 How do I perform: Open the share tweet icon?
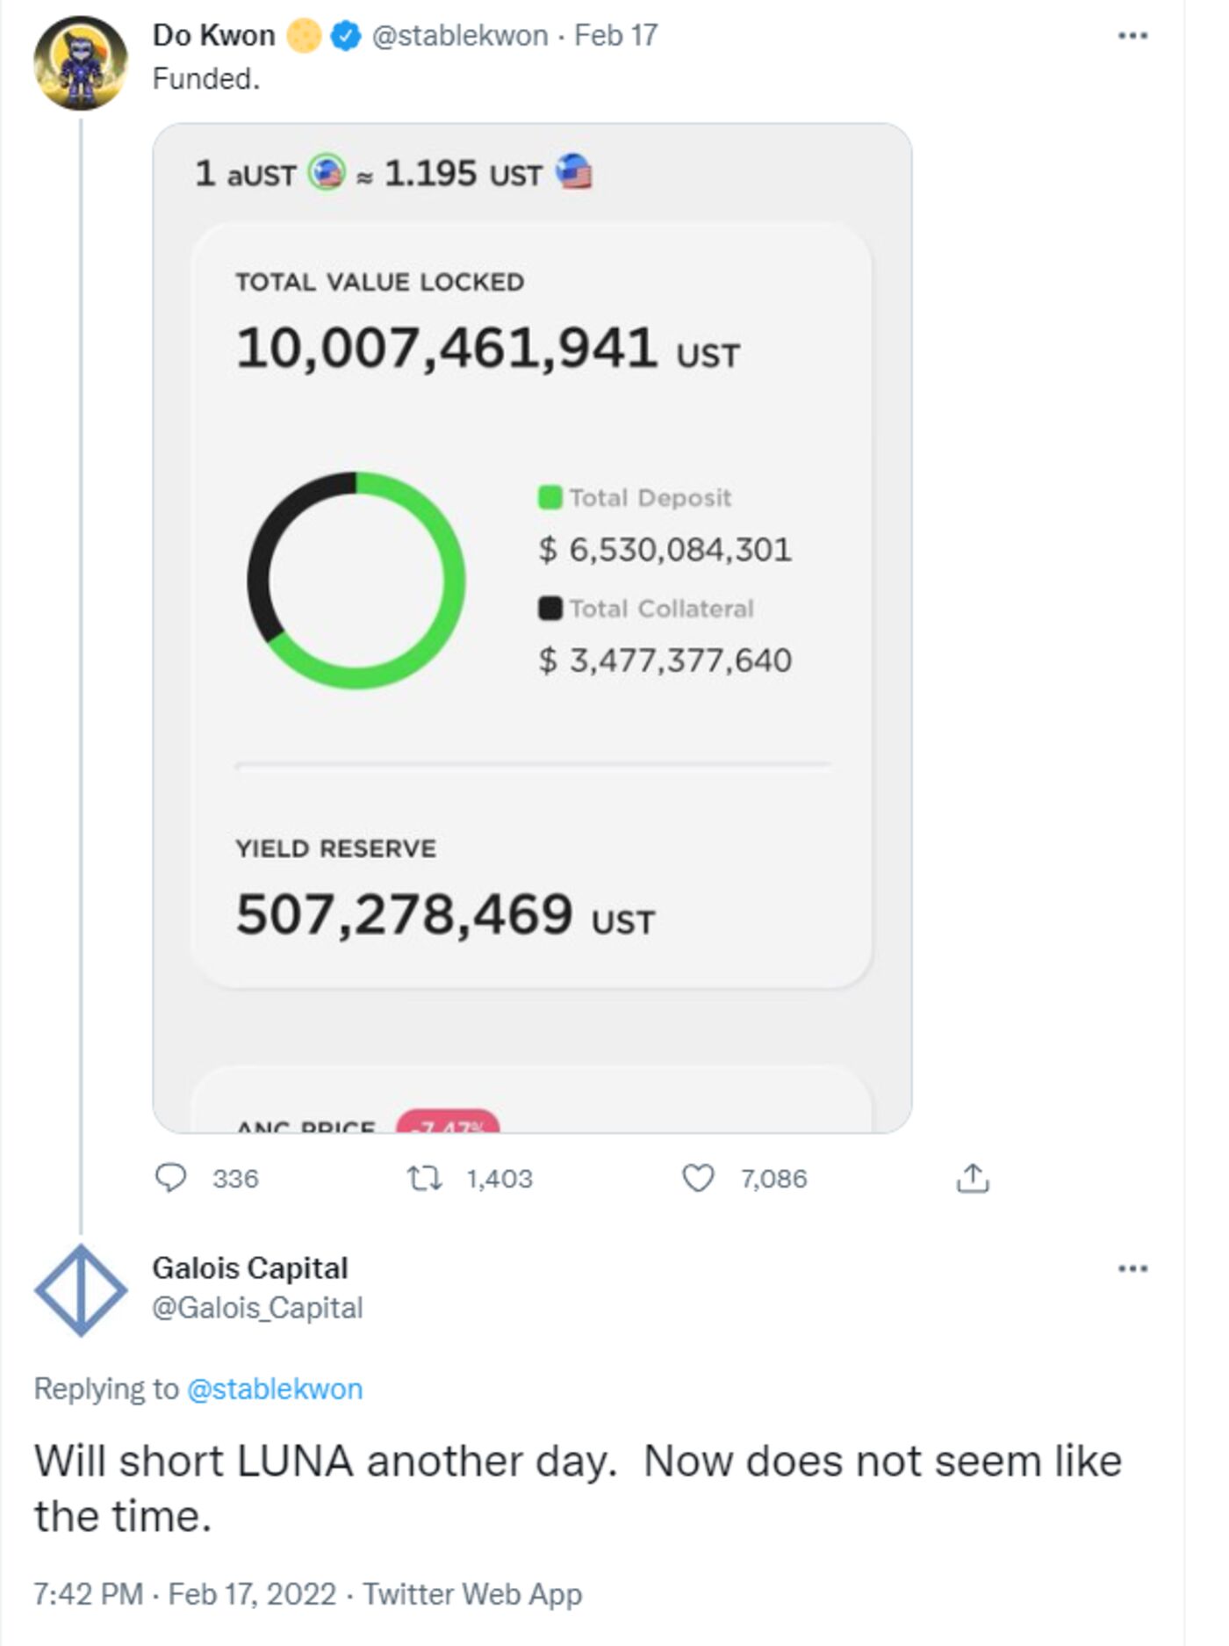(972, 1178)
